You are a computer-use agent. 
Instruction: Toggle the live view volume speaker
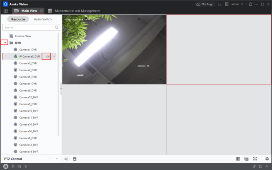coord(66,159)
